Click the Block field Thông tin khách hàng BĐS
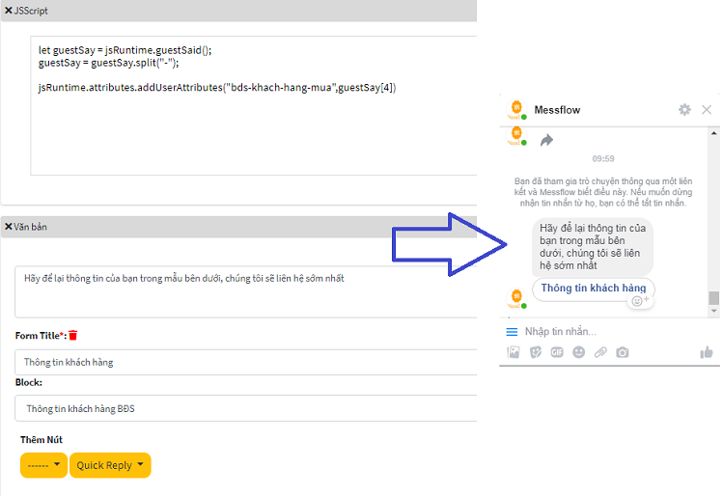This screenshot has height=496, width=723. pos(246,408)
